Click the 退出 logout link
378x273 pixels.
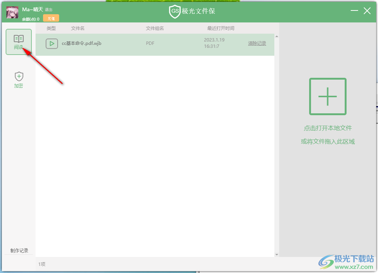[49, 10]
